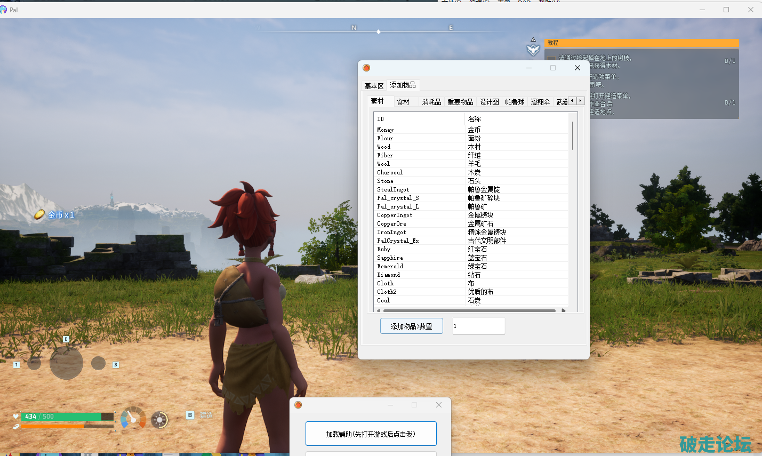Click the 加载辅助 load trainer button

371,434
